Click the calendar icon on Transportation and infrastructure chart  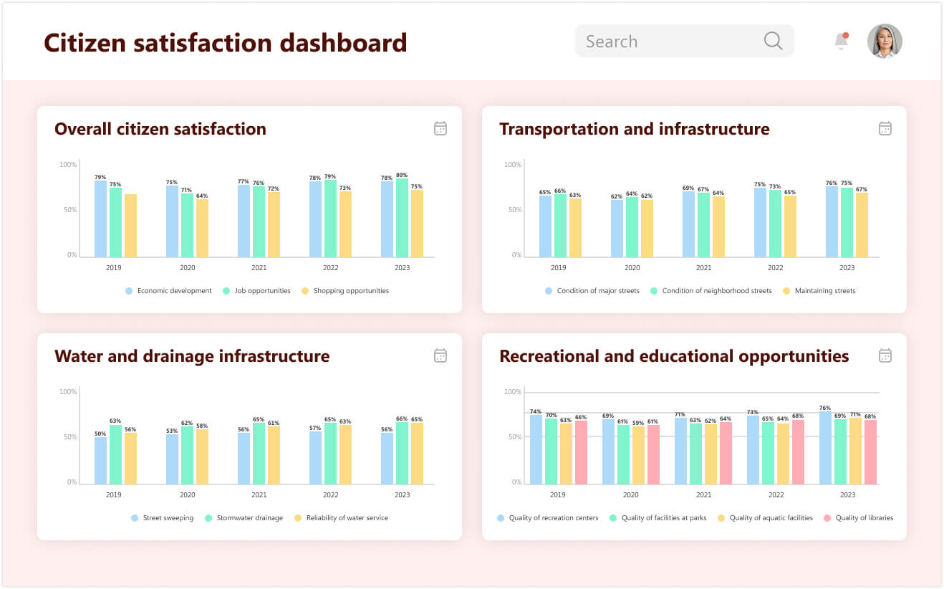coord(885,128)
